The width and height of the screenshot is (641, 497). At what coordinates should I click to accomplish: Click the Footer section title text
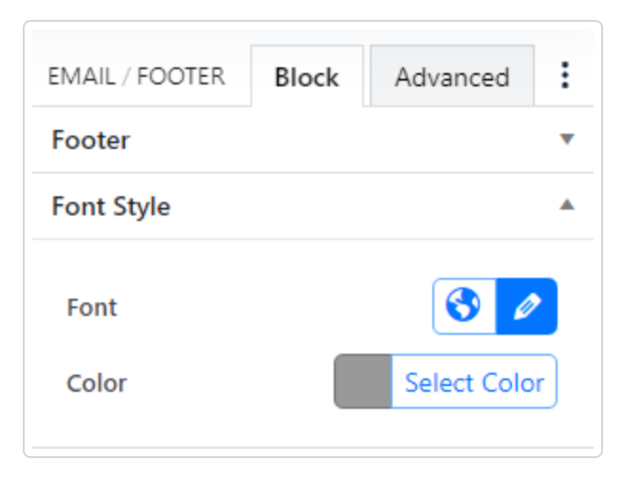91,140
